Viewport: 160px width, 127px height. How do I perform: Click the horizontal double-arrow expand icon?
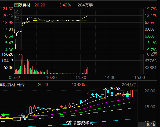click(x=17, y=17)
